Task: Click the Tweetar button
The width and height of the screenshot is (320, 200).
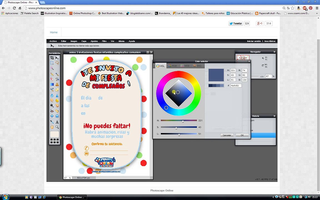Action: tap(236, 23)
